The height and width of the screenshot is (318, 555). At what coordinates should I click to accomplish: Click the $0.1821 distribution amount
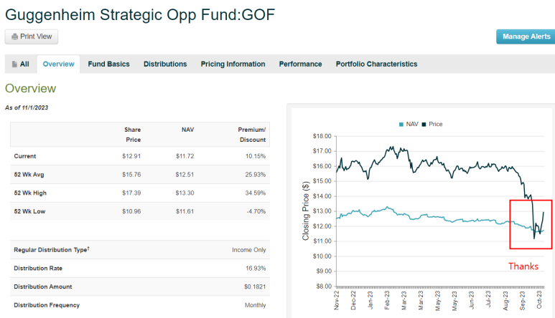[x=255, y=286]
